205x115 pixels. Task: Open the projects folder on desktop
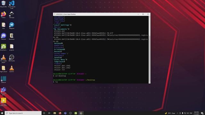coord(12,47)
